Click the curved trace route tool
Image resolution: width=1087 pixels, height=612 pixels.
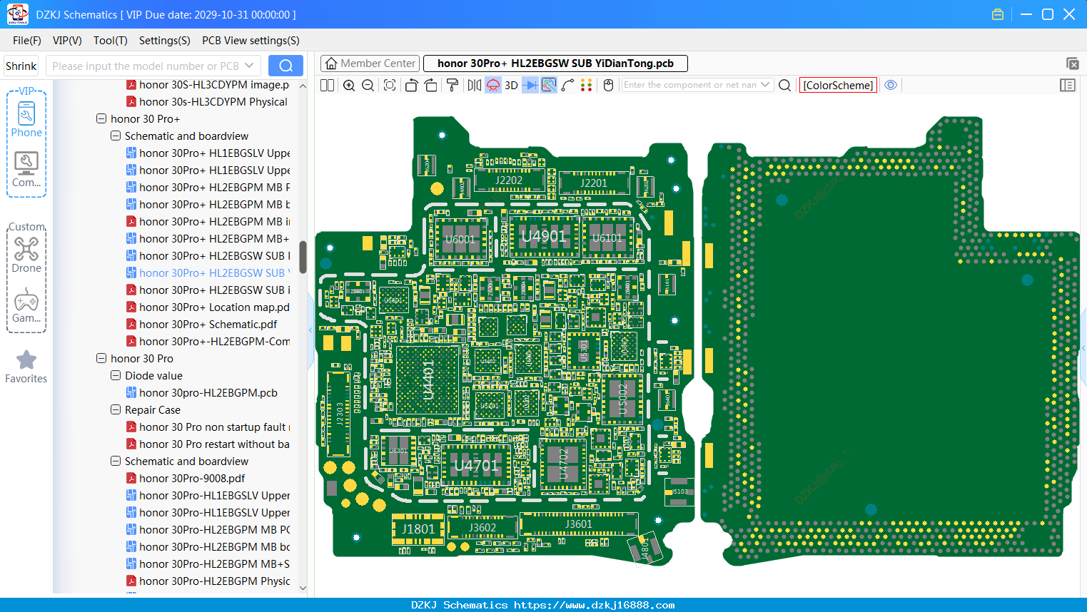tap(567, 85)
